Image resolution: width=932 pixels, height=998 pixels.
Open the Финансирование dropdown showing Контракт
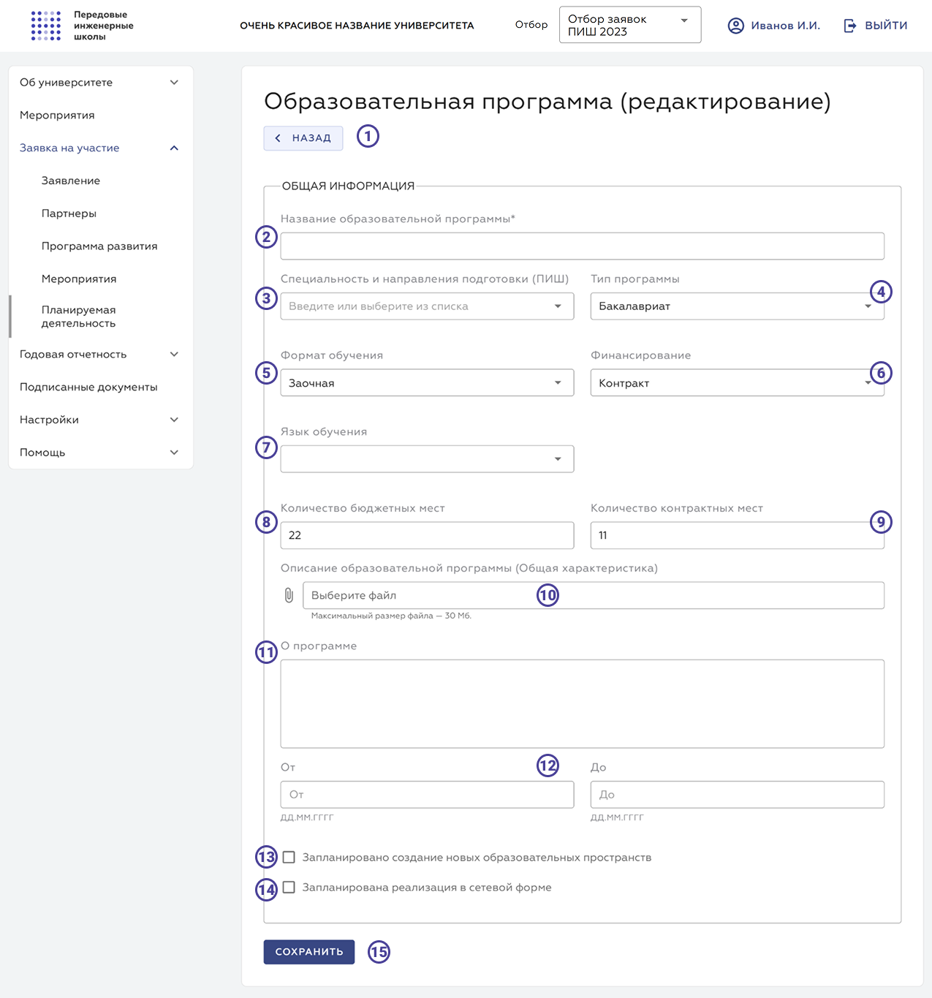tap(737, 383)
